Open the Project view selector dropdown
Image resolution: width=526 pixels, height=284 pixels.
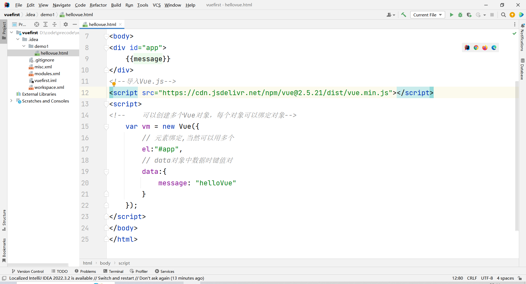(x=19, y=24)
